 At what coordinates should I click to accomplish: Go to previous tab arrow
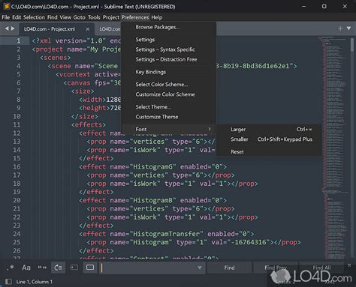tap(7, 28)
